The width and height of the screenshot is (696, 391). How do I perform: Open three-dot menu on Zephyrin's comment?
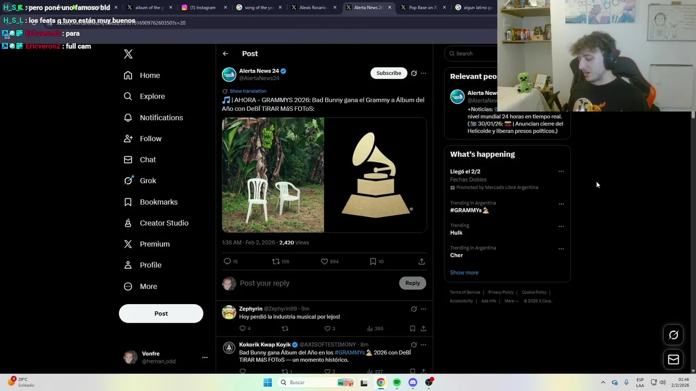424,309
